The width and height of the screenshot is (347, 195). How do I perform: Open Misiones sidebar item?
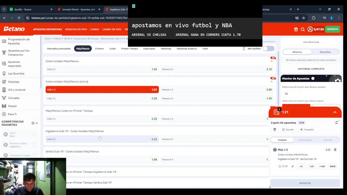click(14, 82)
